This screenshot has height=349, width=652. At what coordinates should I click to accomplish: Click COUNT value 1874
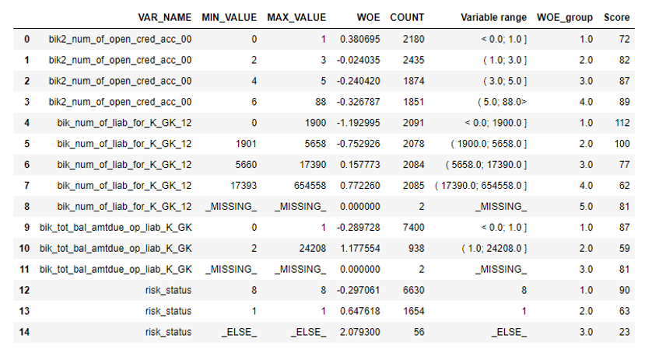[x=413, y=81]
